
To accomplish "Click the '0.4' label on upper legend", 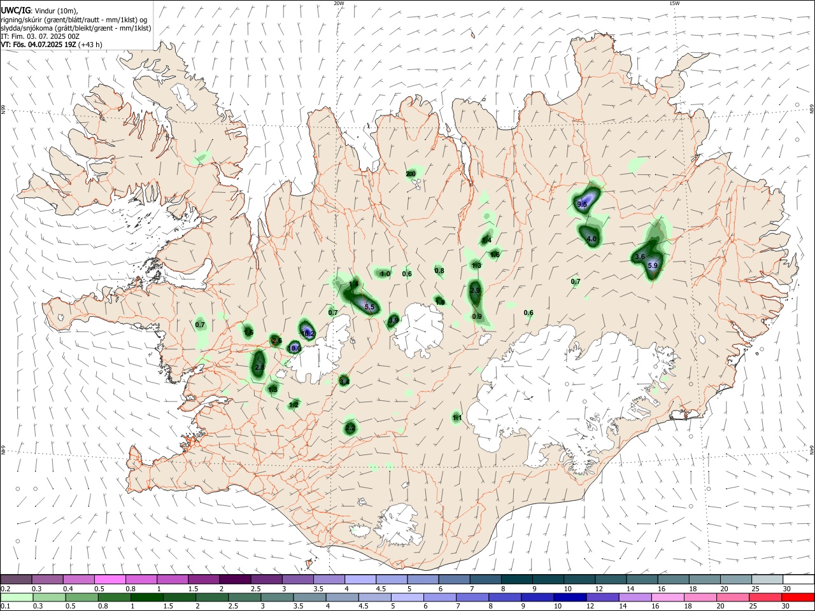I will 69,589.
